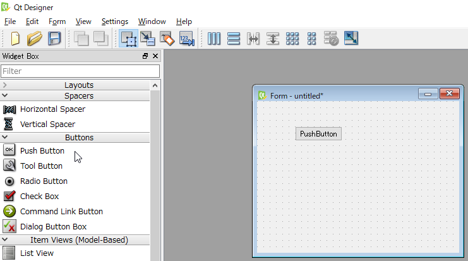Open the Settings menu
This screenshot has width=468, height=261.
(x=114, y=21)
